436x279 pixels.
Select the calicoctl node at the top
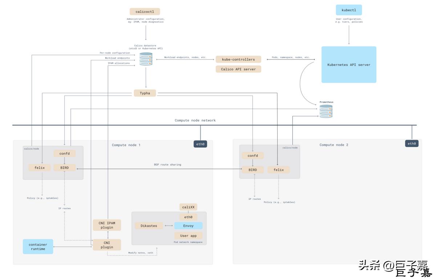(145, 11)
